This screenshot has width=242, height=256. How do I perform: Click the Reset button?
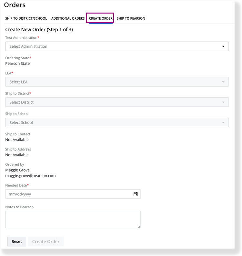[17, 241]
